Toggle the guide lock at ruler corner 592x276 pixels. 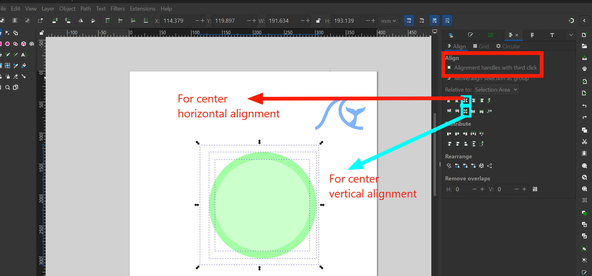tap(41, 33)
